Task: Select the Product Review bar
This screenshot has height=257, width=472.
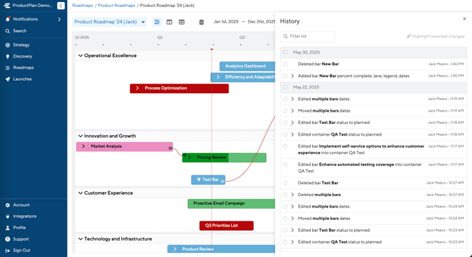Action: point(221,249)
